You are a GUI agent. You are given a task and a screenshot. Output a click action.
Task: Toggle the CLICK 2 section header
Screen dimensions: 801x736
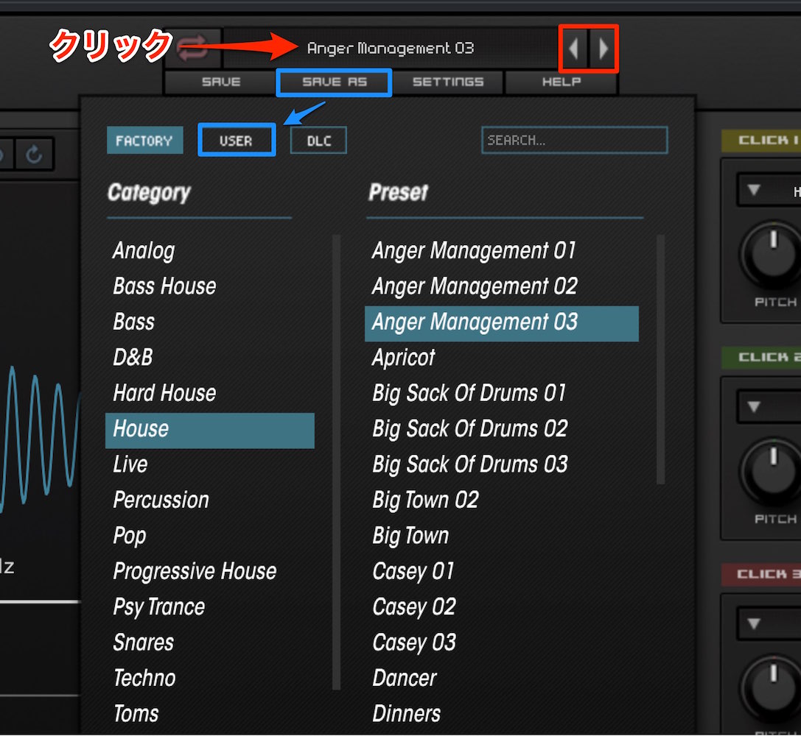[x=761, y=358]
